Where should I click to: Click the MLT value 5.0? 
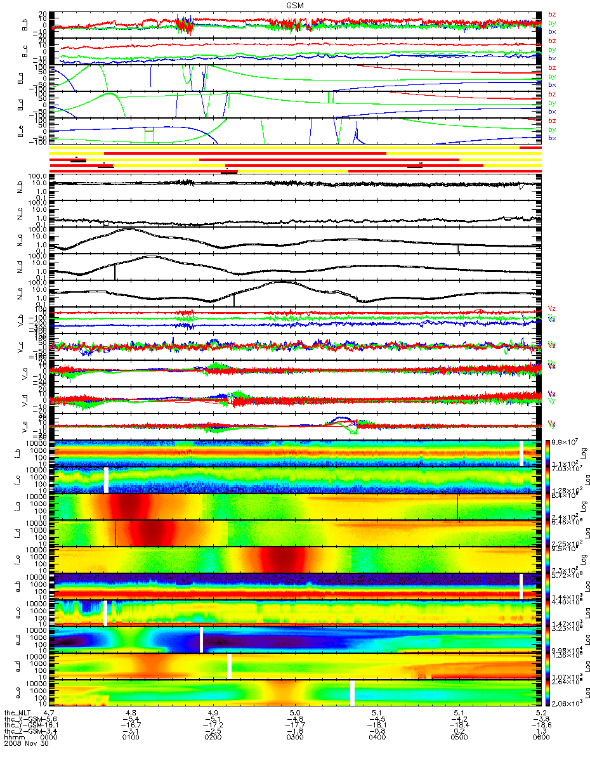click(x=295, y=712)
